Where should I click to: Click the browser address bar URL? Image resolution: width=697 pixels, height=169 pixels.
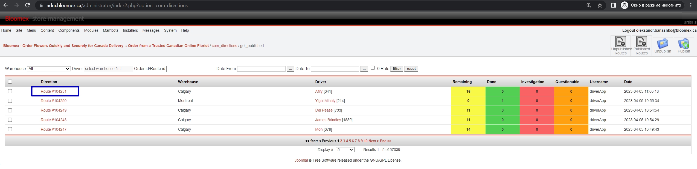pyautogui.click(x=117, y=5)
